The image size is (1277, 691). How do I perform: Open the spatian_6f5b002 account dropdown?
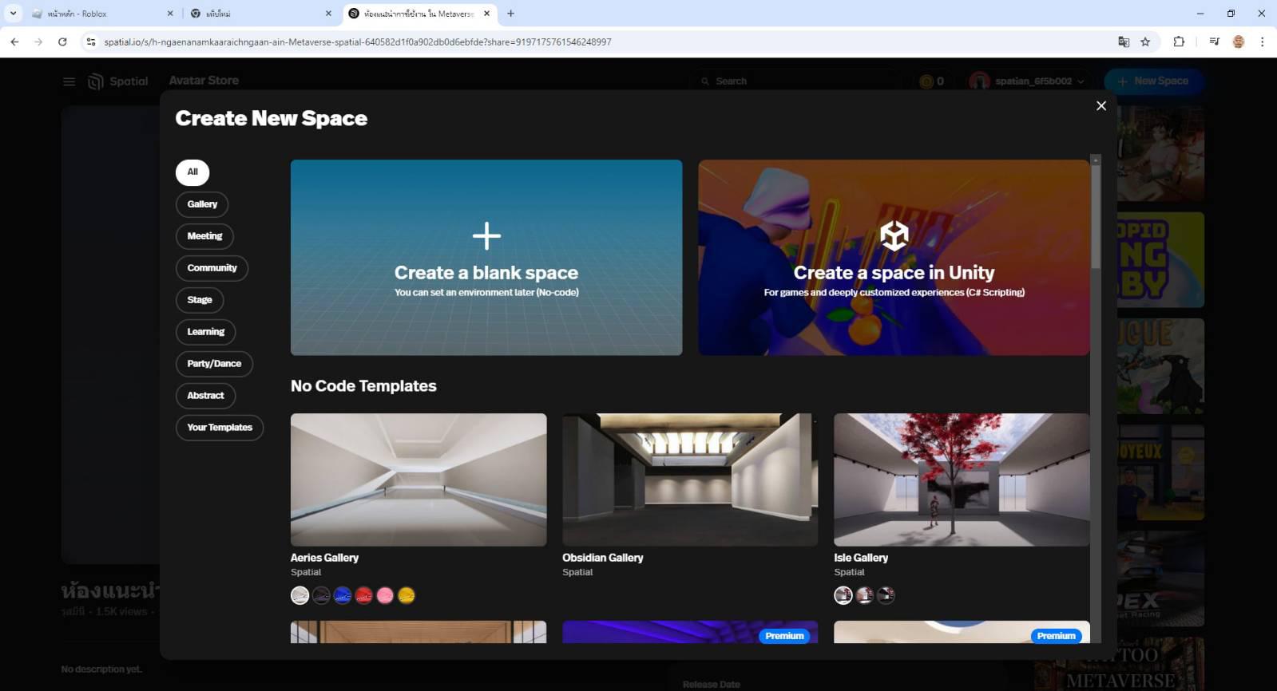(x=1027, y=81)
